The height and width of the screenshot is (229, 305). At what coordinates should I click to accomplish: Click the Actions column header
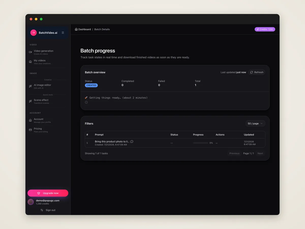220,135
